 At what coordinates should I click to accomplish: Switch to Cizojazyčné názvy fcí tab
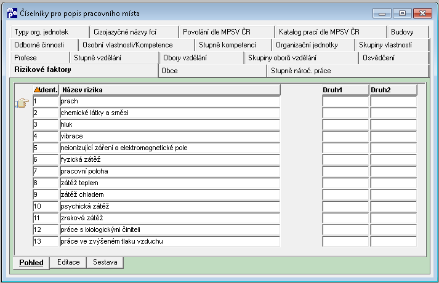134,32
